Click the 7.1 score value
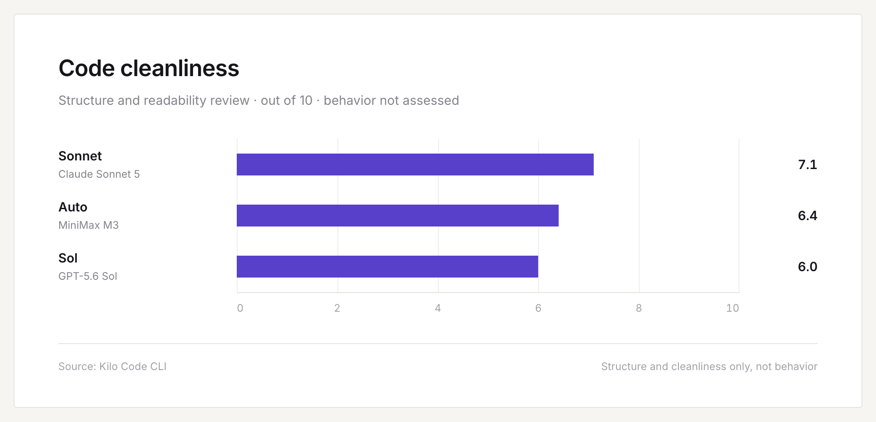 click(x=808, y=165)
